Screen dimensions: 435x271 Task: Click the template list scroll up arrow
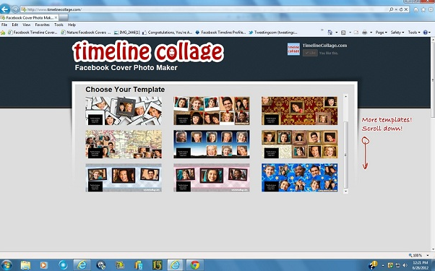click(345, 96)
